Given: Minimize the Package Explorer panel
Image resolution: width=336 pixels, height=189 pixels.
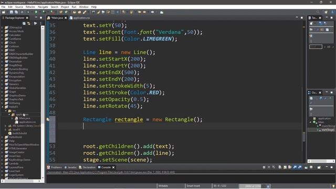Looking at the screenshot, I should [36, 17].
